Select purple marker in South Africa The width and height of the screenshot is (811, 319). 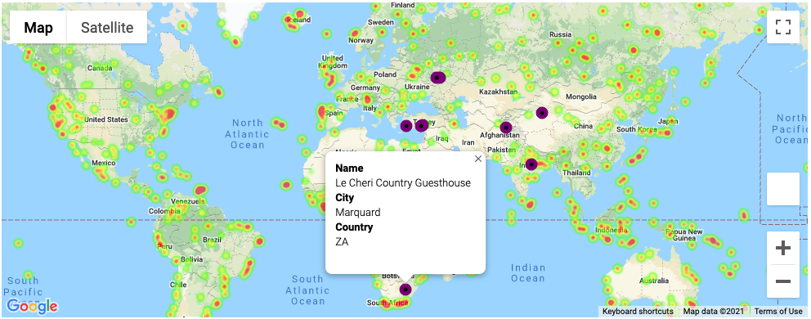406,289
